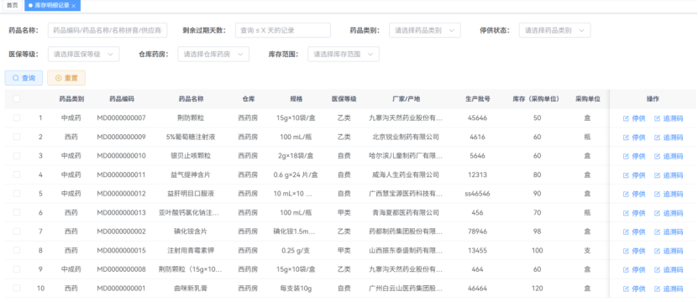Screen dimensions: 698x302
Task: Click 追溯码 icon for 银贝止咳颗粒 row
Action: pyautogui.click(x=657, y=156)
